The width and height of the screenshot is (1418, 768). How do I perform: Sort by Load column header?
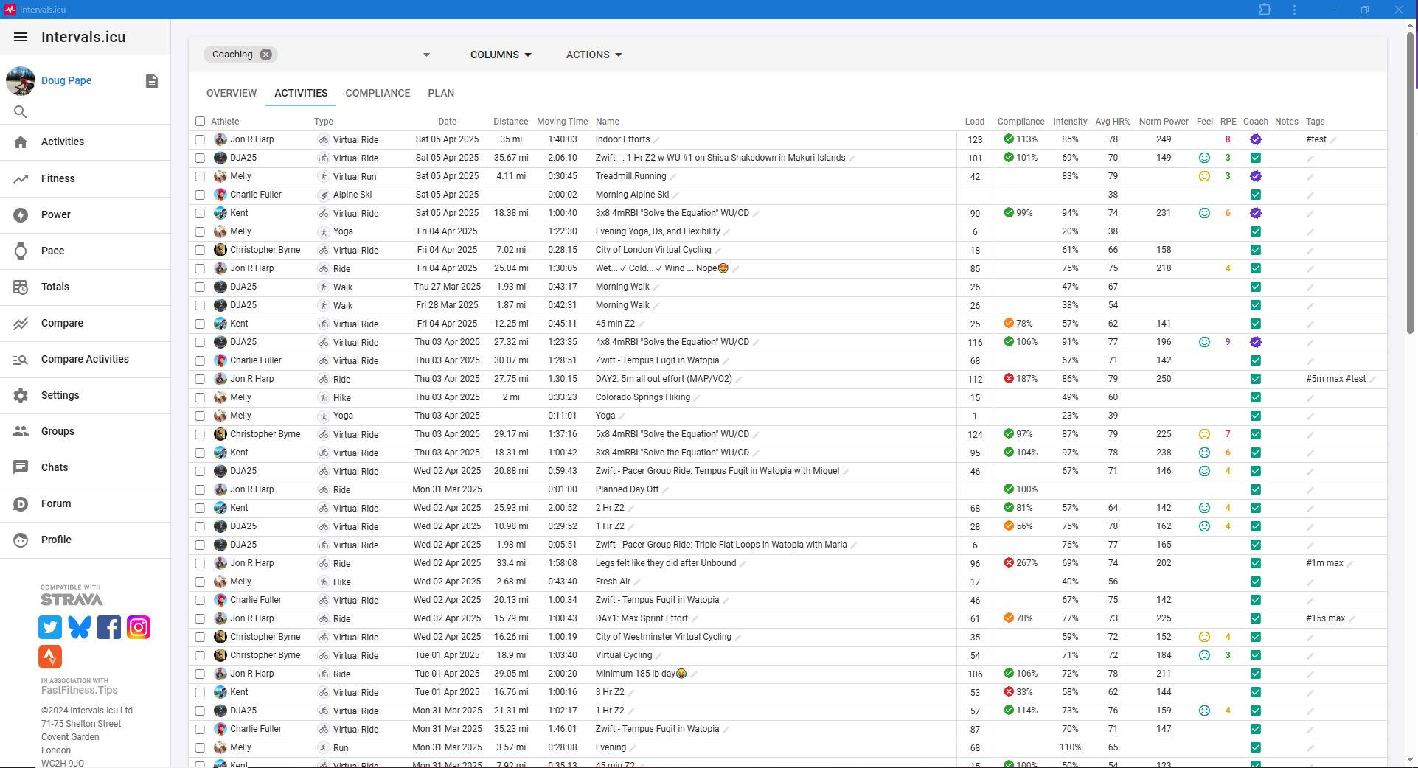point(974,122)
